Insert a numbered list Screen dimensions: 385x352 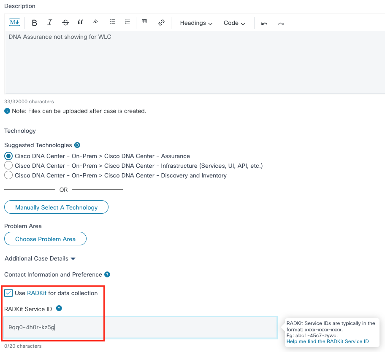point(127,21)
